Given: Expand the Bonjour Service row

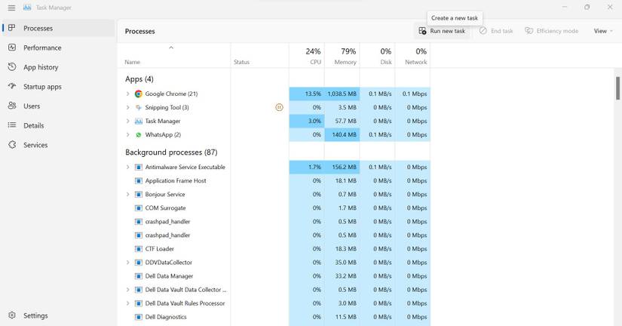Looking at the screenshot, I should [x=127, y=194].
